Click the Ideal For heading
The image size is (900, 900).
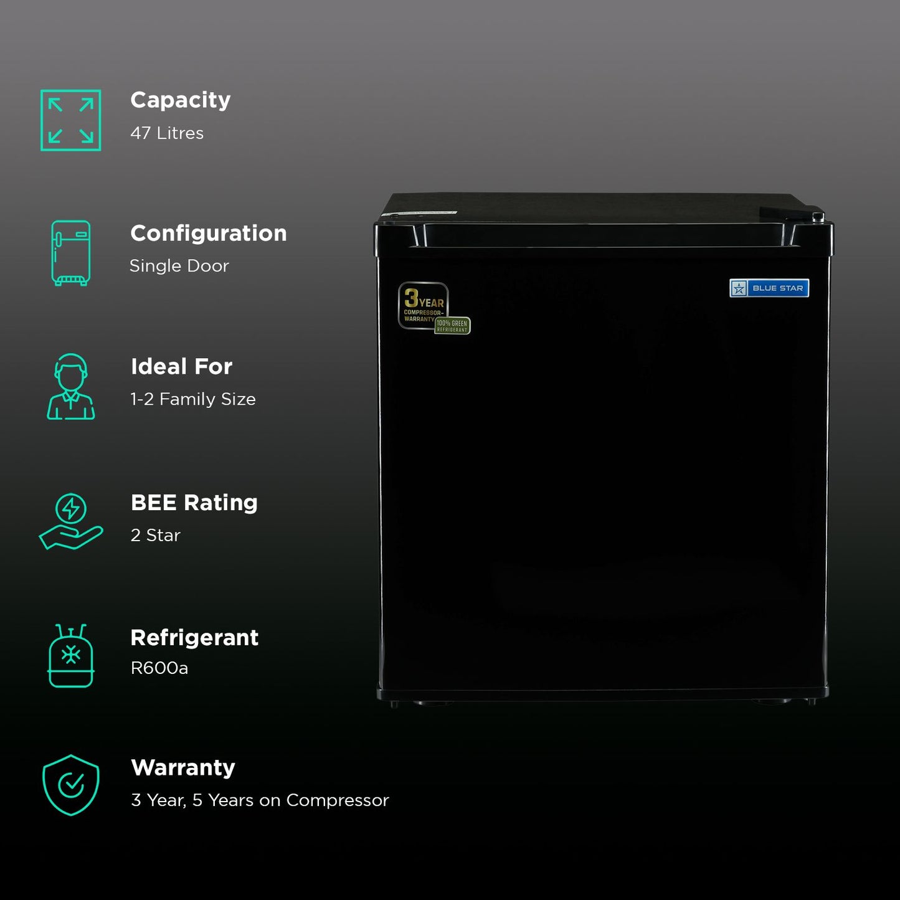point(181,366)
